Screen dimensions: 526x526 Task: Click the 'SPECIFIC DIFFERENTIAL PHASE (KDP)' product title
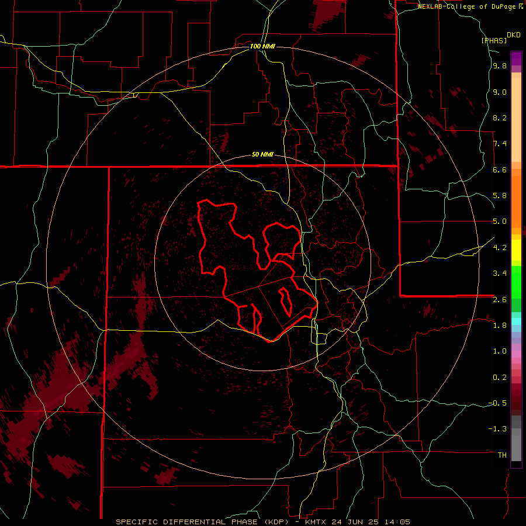(203, 522)
